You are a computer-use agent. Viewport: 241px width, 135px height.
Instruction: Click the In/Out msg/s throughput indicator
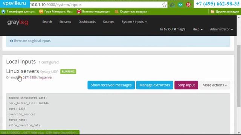point(172,29)
